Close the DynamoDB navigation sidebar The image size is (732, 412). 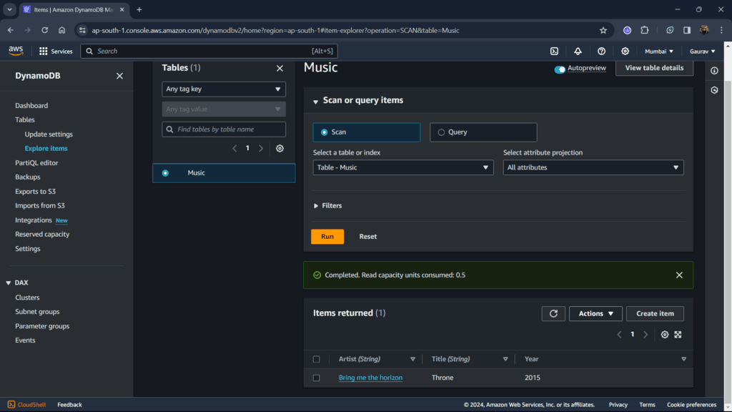tap(119, 76)
